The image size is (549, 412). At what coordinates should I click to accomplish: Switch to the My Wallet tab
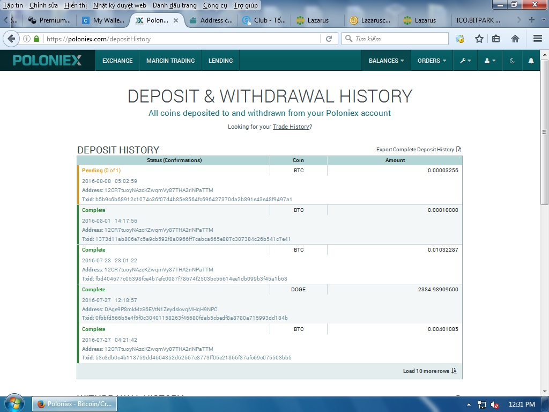tap(104, 20)
